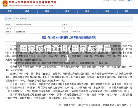
Task: Click the note 媒体引用时，请标注 at the bottom
Action: point(94,105)
